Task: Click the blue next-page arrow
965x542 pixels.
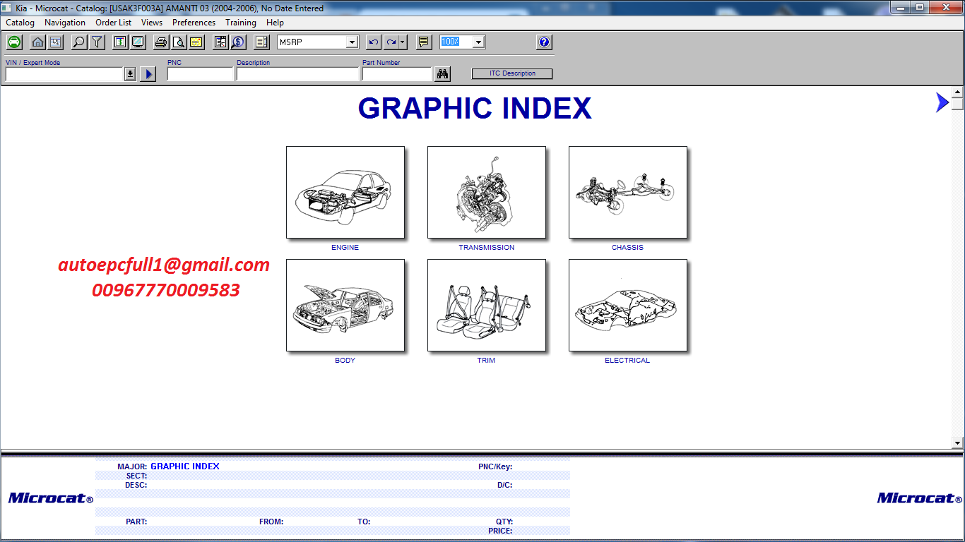Action: pyautogui.click(x=942, y=102)
